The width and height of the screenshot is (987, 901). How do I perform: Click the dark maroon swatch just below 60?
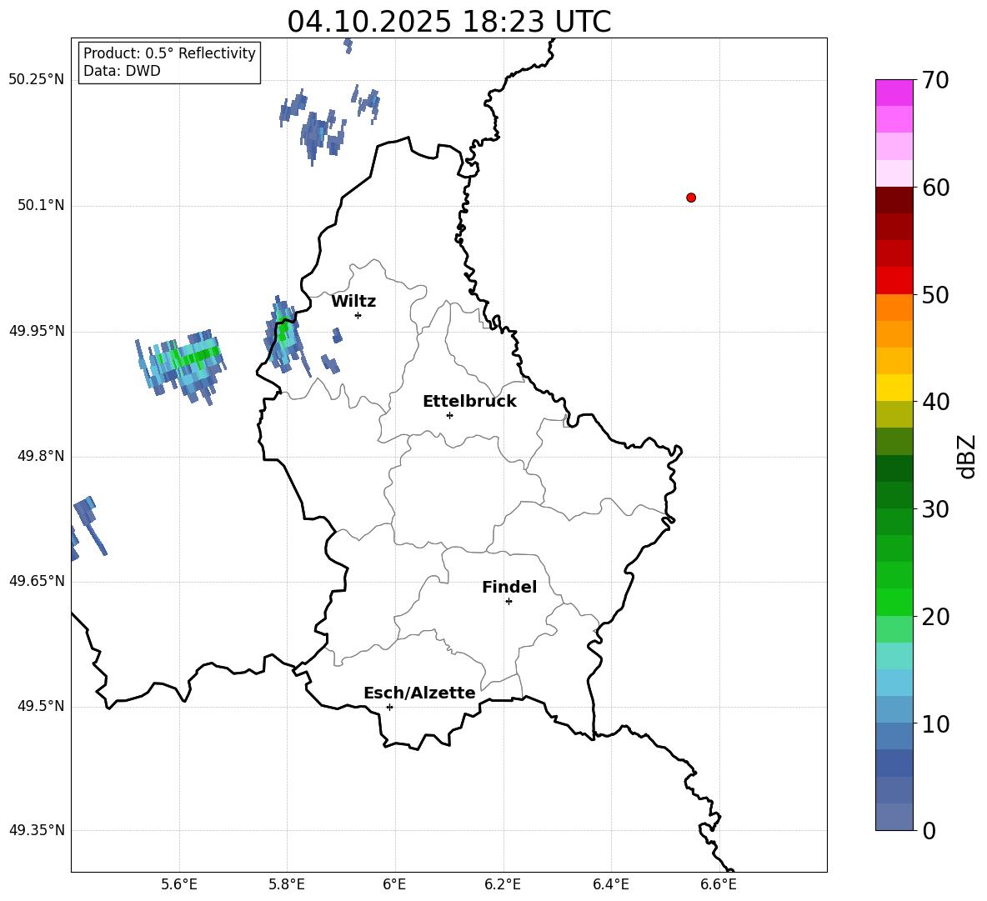tap(894, 200)
